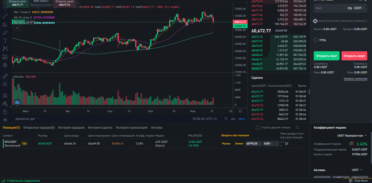Open the Активы USDT currency dropdown
The height and width of the screenshot is (183, 372).
pos(357,170)
